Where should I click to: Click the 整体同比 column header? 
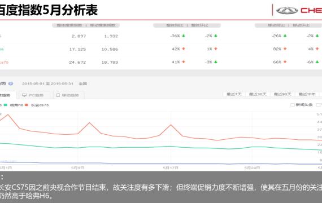175,25
